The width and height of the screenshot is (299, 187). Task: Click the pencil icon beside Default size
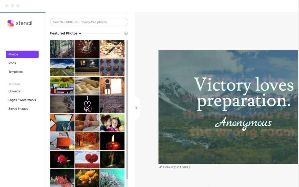click(160, 167)
